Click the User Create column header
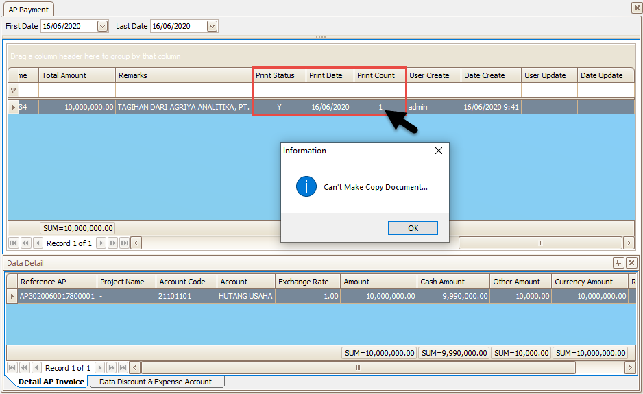643x394 pixels. [x=433, y=75]
